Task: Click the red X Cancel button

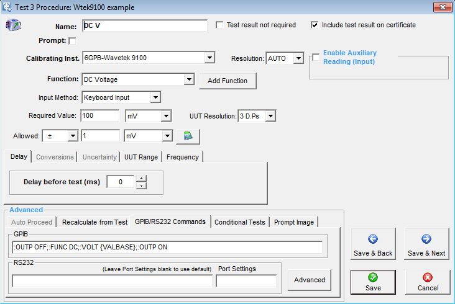Action: 428,282
